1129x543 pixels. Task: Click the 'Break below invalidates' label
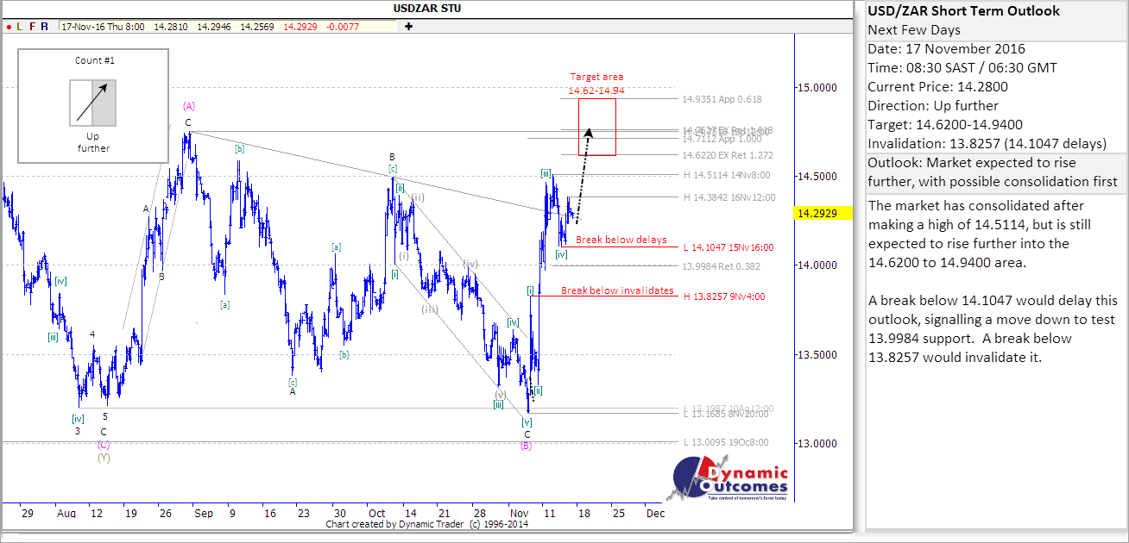(617, 290)
